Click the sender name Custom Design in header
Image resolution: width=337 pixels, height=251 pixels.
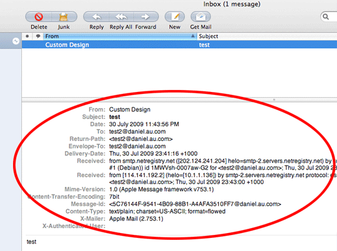coord(130,109)
